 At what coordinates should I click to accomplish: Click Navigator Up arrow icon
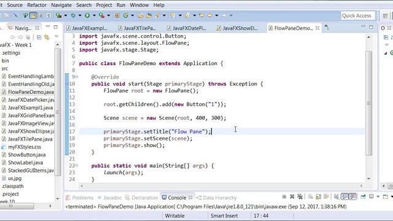28,37
